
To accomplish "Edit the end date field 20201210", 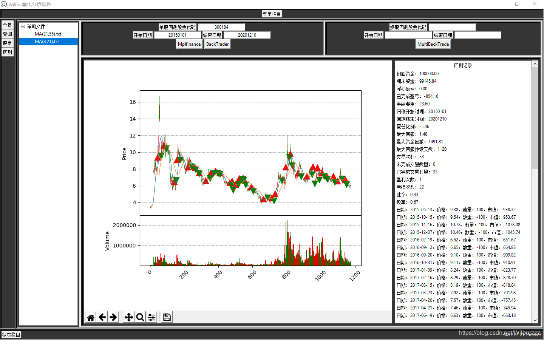I will click(247, 35).
